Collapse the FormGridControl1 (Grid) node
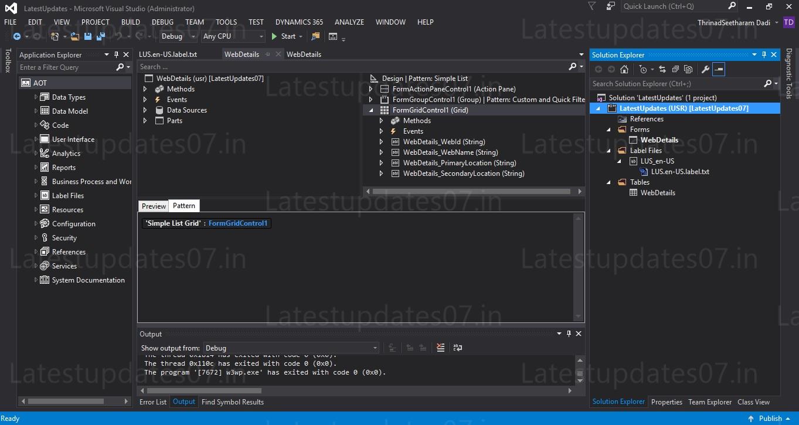 (370, 110)
